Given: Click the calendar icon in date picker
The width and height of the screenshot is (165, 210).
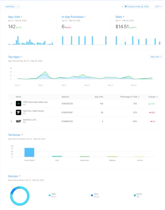Looking at the screenshot, I should pos(125,6).
